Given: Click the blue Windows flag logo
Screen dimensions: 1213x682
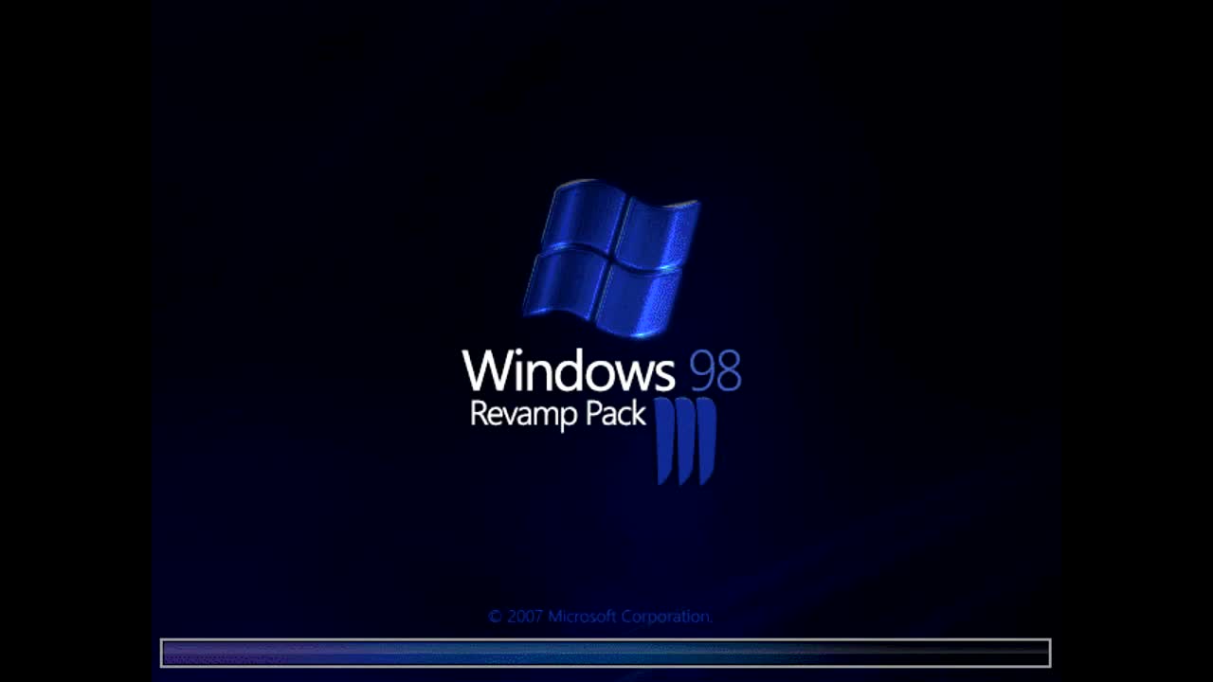Looking at the screenshot, I should coord(611,258).
